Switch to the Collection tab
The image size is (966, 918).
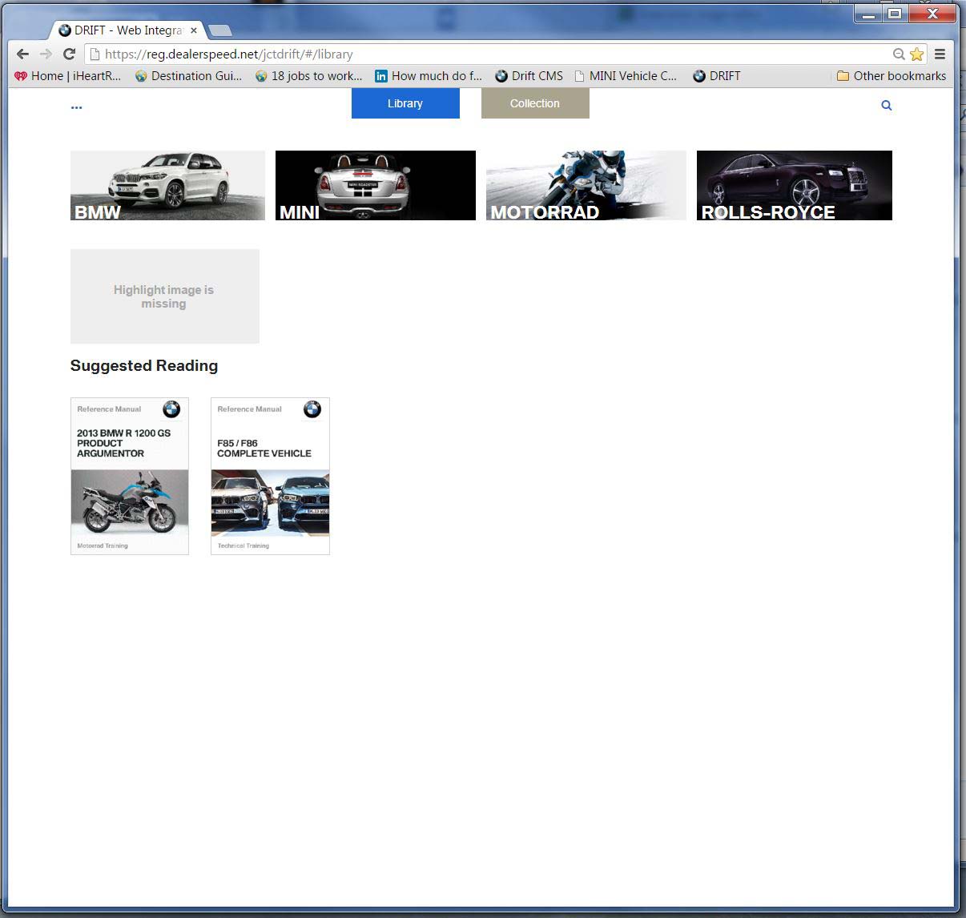[535, 103]
